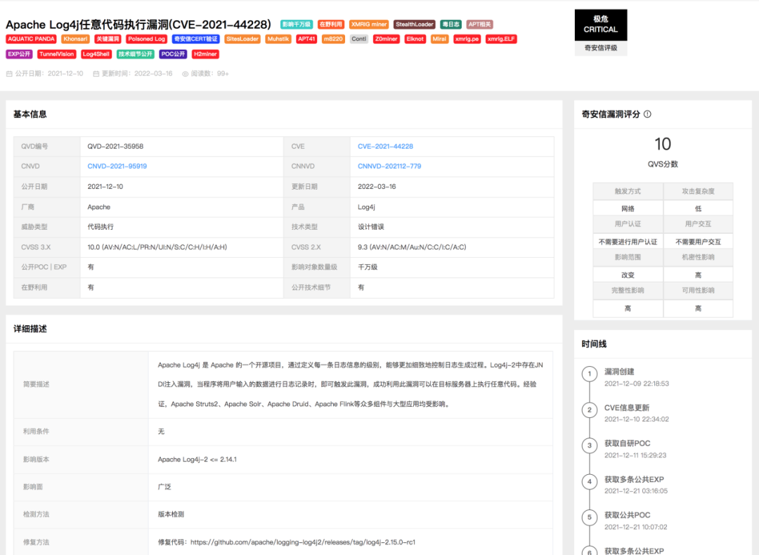The height and width of the screenshot is (555, 759).
Task: Select timeline marker 1 for 漏洞创建
Action: 589,374
